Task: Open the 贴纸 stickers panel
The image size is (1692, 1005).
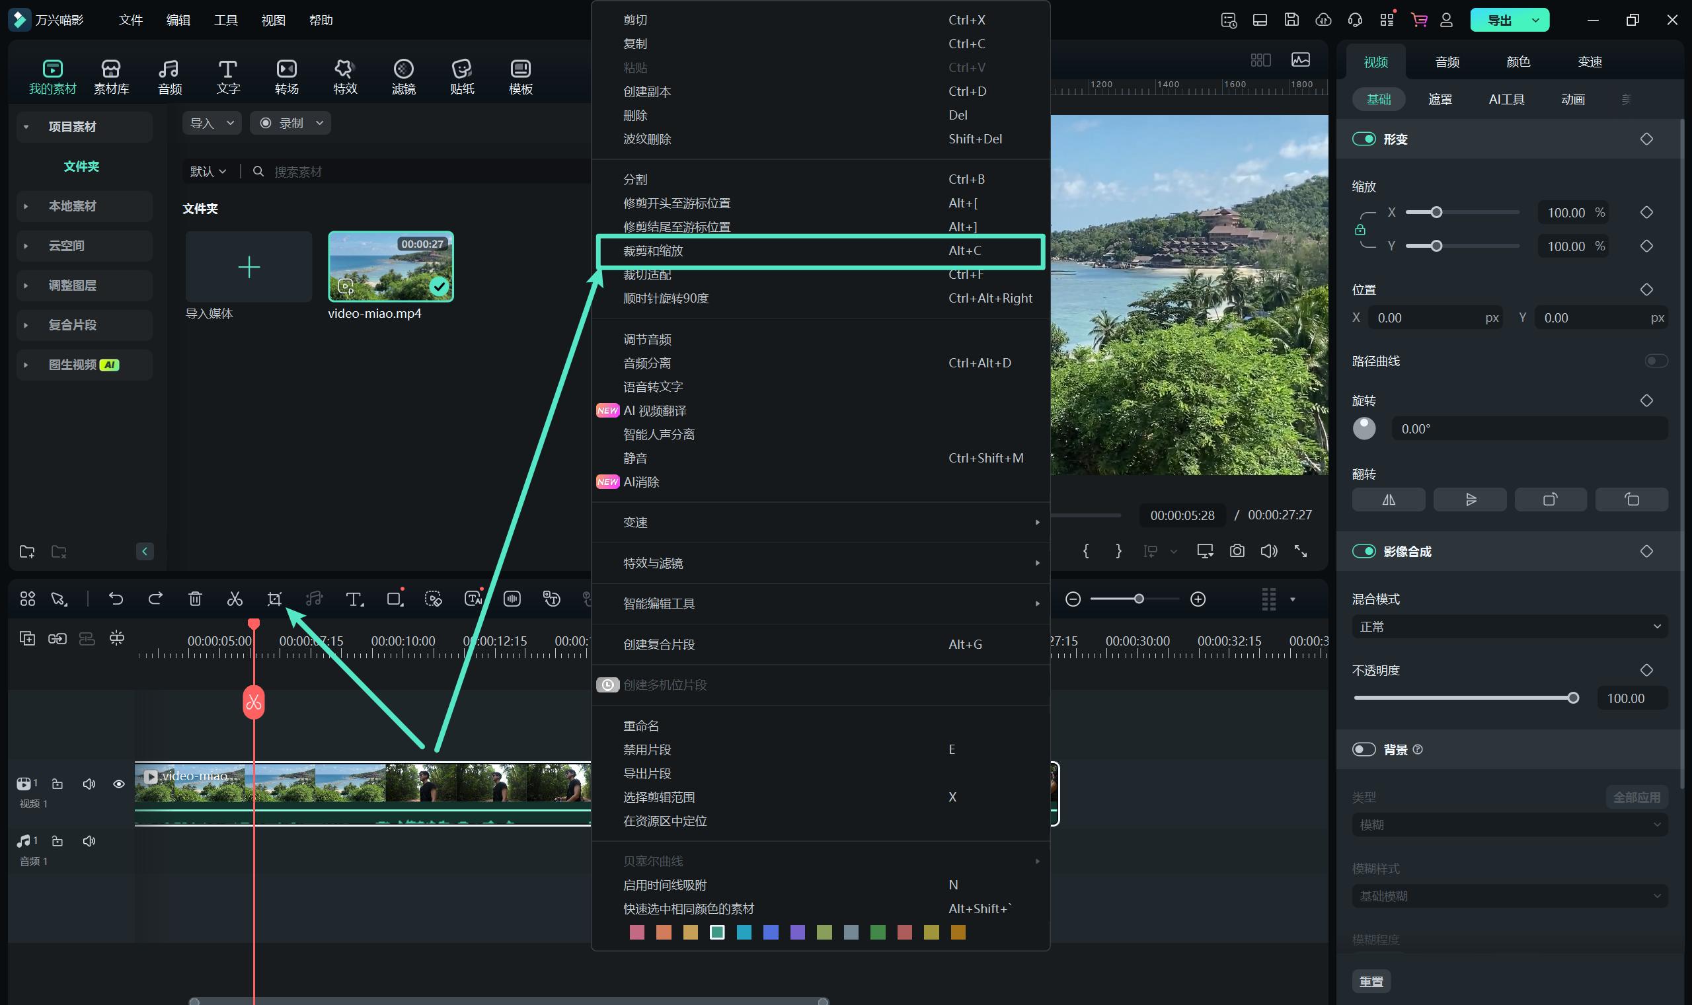Action: pyautogui.click(x=462, y=77)
